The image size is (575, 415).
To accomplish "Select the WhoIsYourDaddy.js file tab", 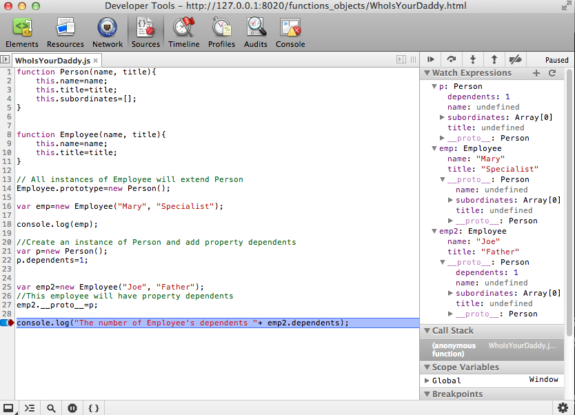I will [52, 61].
